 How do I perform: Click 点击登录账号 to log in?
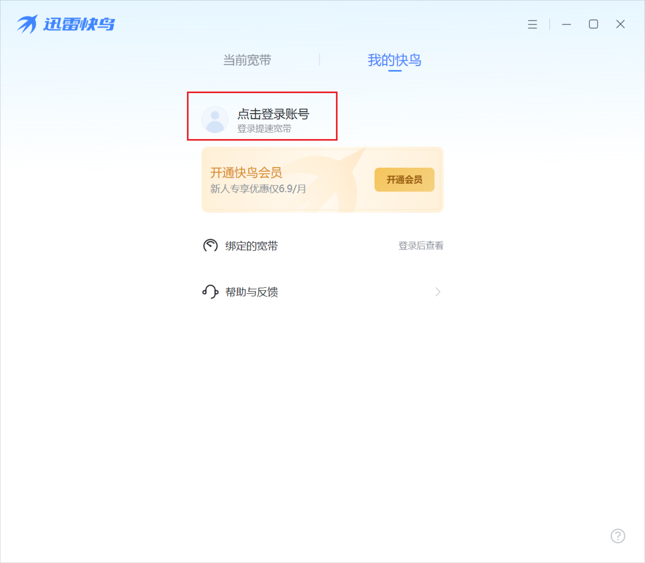tap(274, 115)
